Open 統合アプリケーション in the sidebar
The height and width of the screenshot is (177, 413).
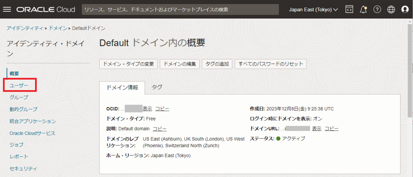tap(32, 121)
